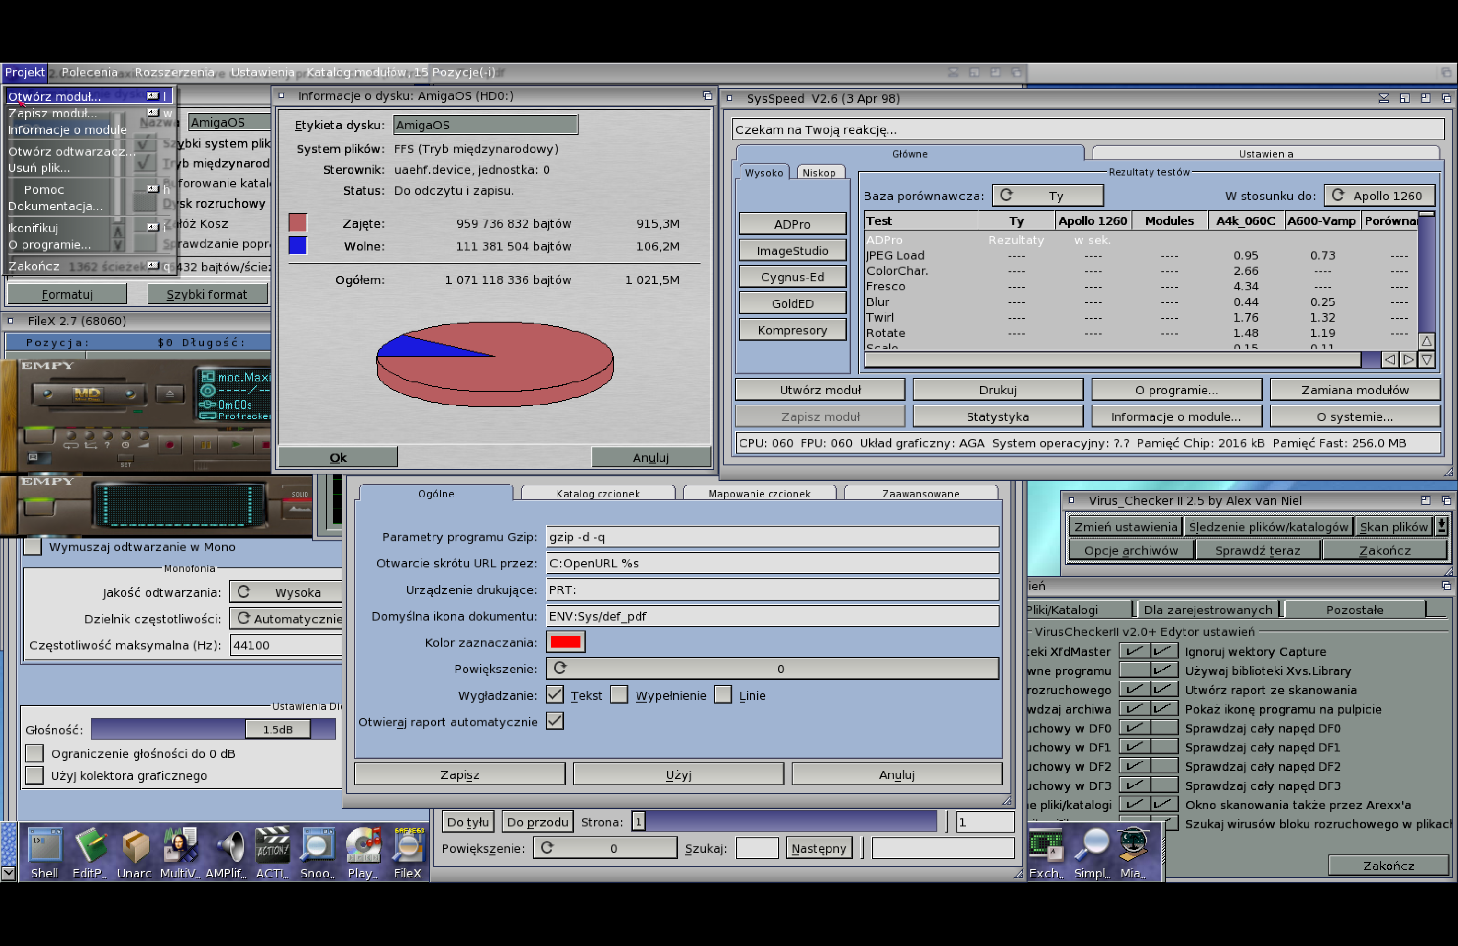Check the Wypełnienie checkbox

coord(619,695)
